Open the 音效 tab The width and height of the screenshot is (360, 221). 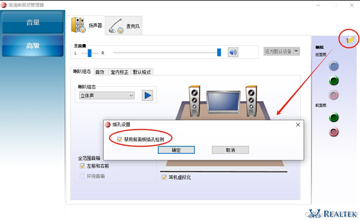pos(100,72)
